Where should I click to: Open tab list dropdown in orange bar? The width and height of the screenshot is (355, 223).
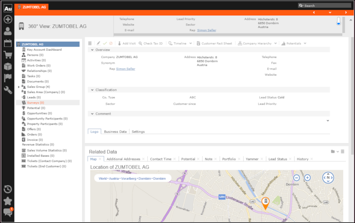(330, 12)
